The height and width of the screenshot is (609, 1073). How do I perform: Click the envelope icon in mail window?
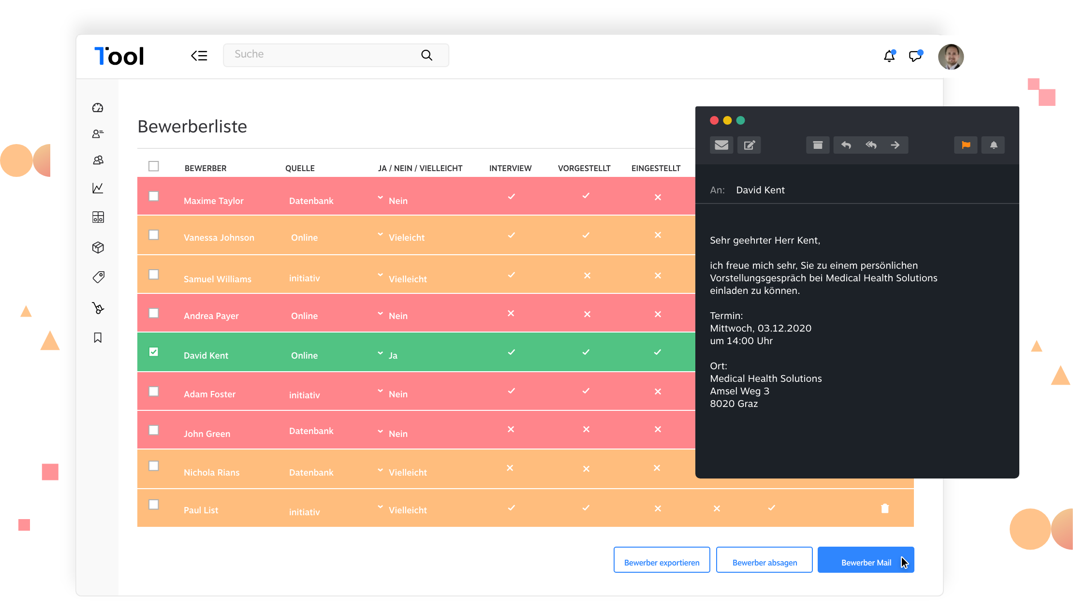coord(721,145)
